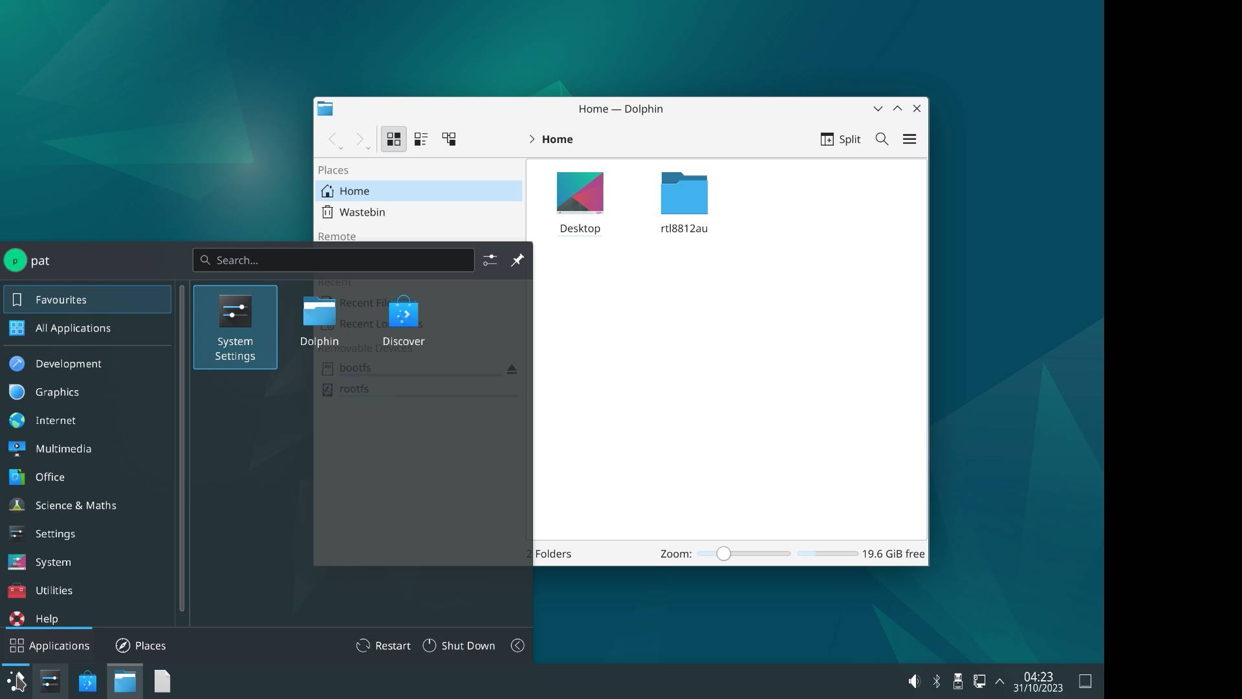The height and width of the screenshot is (699, 1242).
Task: Open Dolphin's search icon
Action: [881, 139]
